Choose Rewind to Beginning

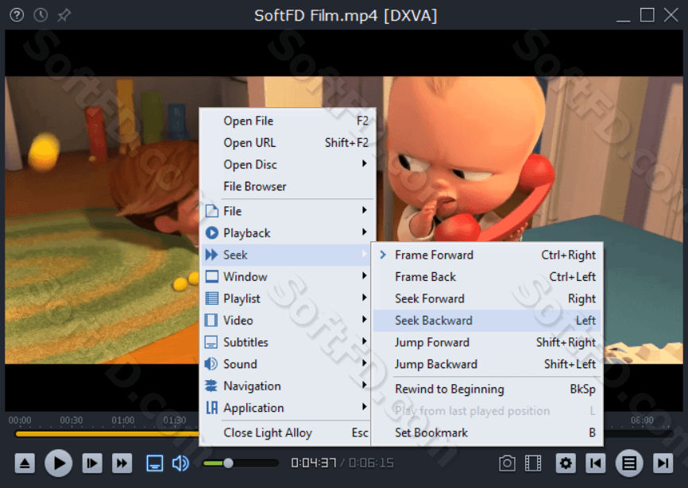tap(487, 389)
